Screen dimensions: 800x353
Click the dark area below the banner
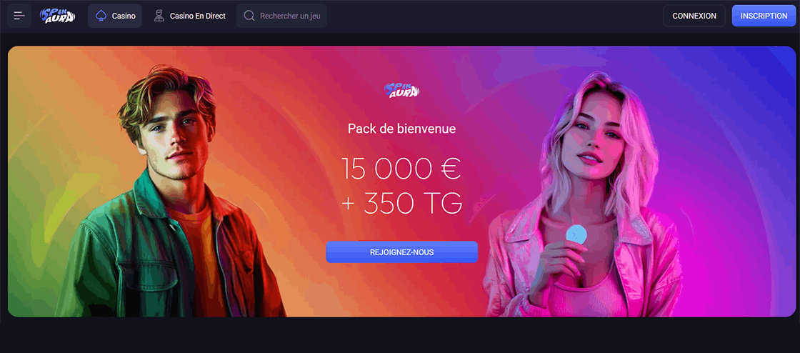point(400,336)
